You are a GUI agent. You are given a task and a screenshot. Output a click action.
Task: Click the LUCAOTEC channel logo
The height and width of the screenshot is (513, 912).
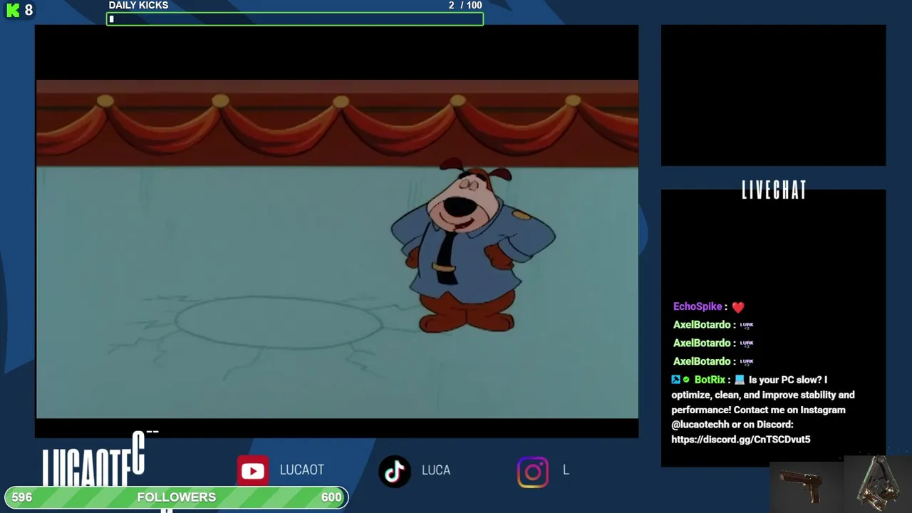pyautogui.click(x=94, y=460)
